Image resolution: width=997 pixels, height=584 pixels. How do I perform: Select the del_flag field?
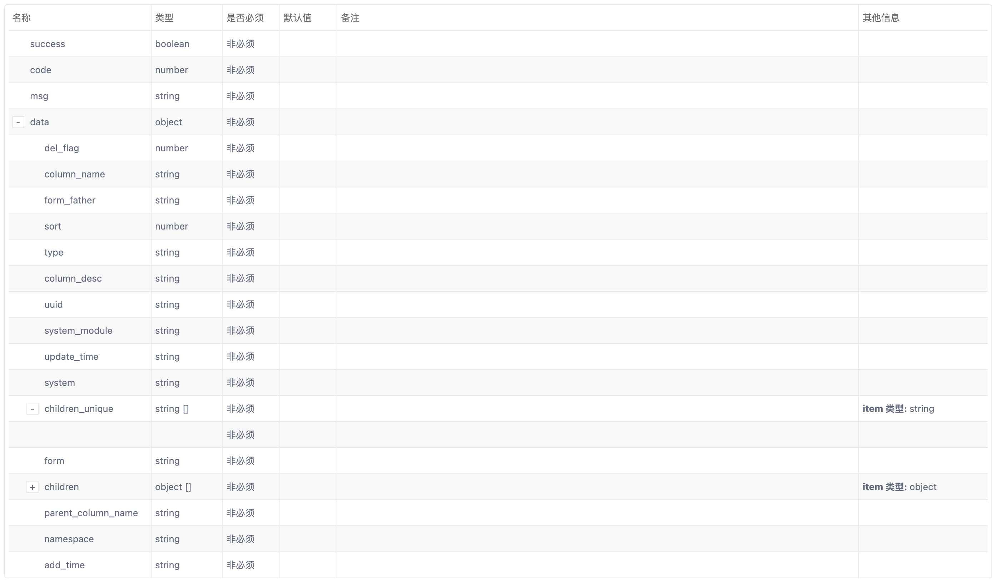62,148
